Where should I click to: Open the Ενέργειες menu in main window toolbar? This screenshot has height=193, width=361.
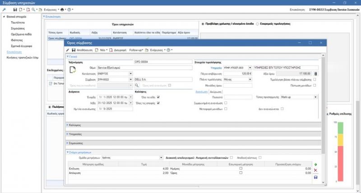(51, 9)
